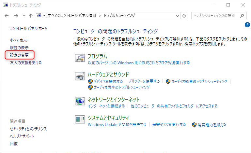Click the Hardware and Sound category icon
The image size is (251, 153).
click(x=80, y=76)
